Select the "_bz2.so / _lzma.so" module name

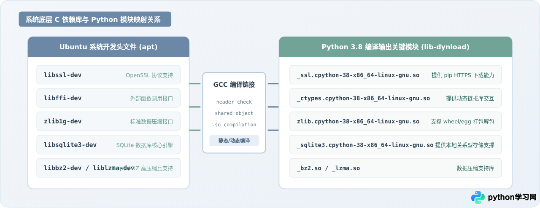pyautogui.click(x=328, y=168)
